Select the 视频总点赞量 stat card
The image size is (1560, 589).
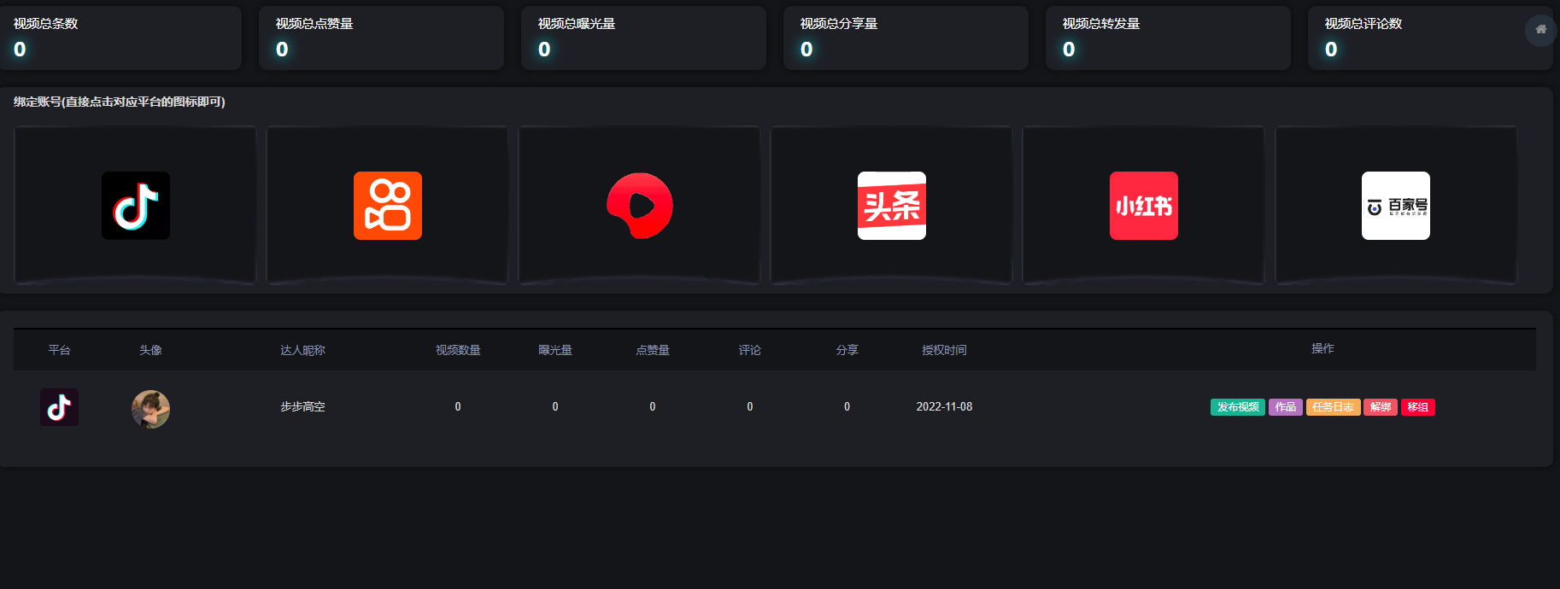(381, 38)
